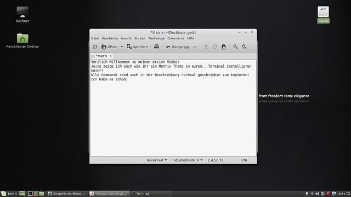
Task: Open the Werkzeuge menu
Action: (x=156, y=38)
